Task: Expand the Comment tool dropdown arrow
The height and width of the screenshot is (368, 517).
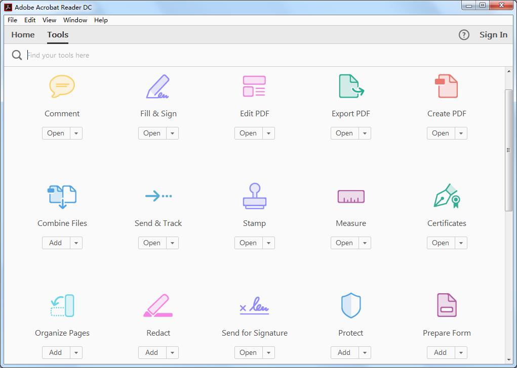Action: pyautogui.click(x=76, y=133)
